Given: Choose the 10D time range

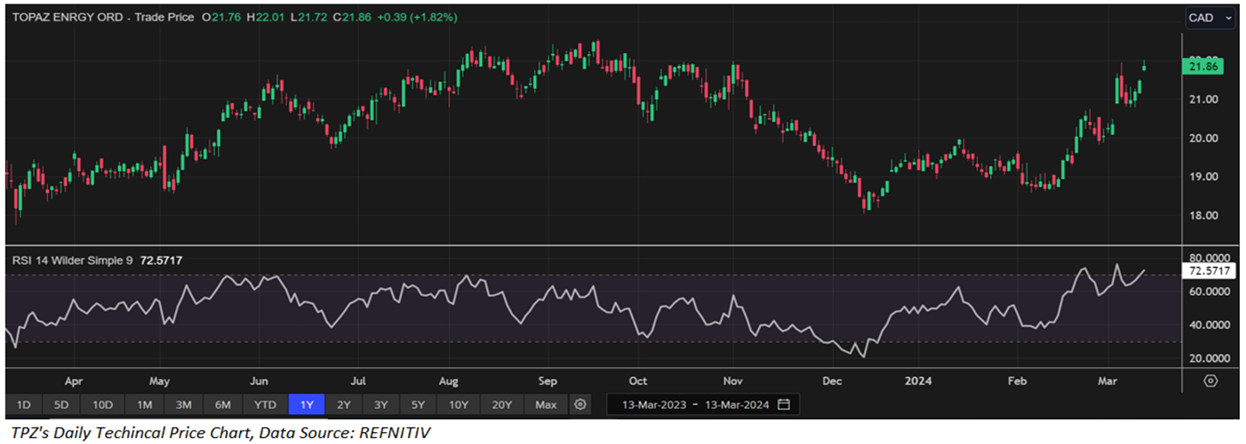Looking at the screenshot, I should pyautogui.click(x=104, y=404).
